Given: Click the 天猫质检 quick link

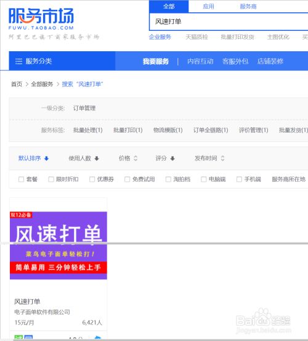Looking at the screenshot, I should click(x=197, y=37).
